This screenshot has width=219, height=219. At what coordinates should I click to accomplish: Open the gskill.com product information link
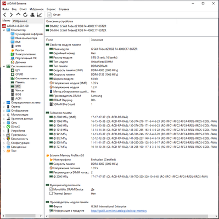[x=119, y=211]
